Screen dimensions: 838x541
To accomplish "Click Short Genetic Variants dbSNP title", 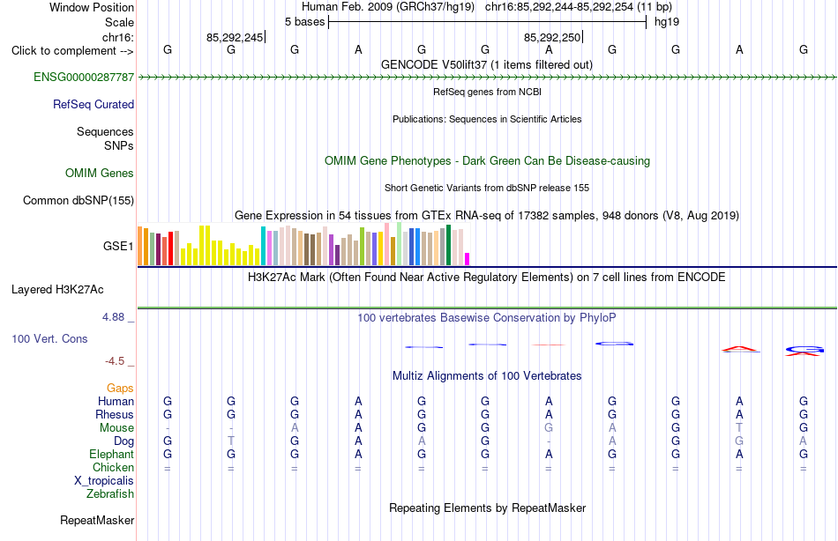I will pyautogui.click(x=487, y=188).
